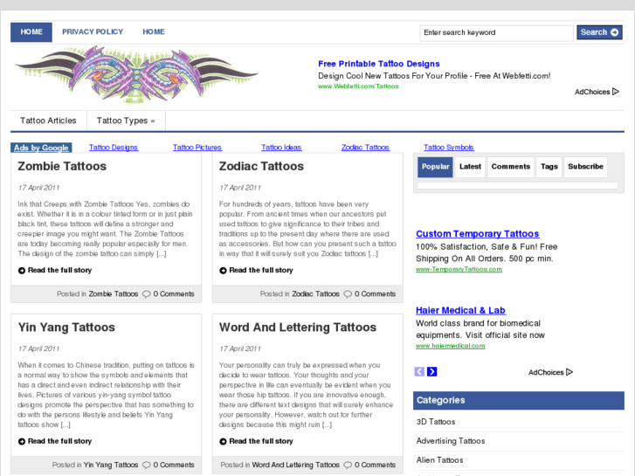The width and height of the screenshot is (635, 476).
Task: Open Zombie Tattoos category in post footer
Action: (114, 294)
